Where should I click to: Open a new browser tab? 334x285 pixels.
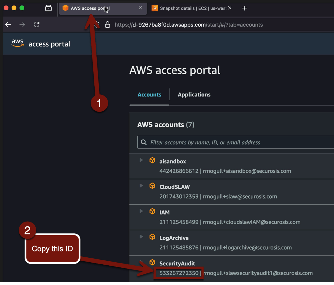tap(245, 8)
